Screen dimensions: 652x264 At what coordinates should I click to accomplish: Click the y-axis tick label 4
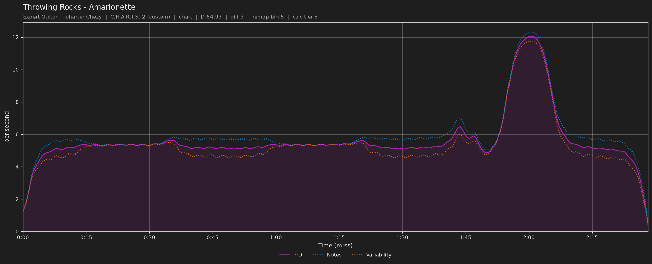(x=18, y=167)
